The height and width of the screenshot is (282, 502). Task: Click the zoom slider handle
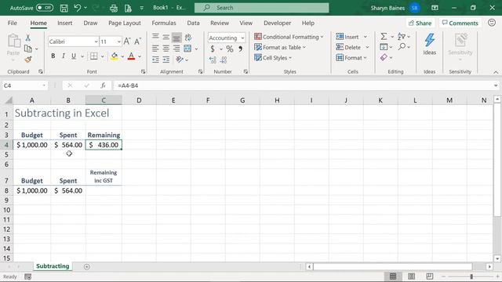[x=471, y=277]
